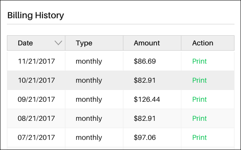Select the 10/21/2017 date cell
The height and width of the screenshot is (150, 241).
pos(36,80)
